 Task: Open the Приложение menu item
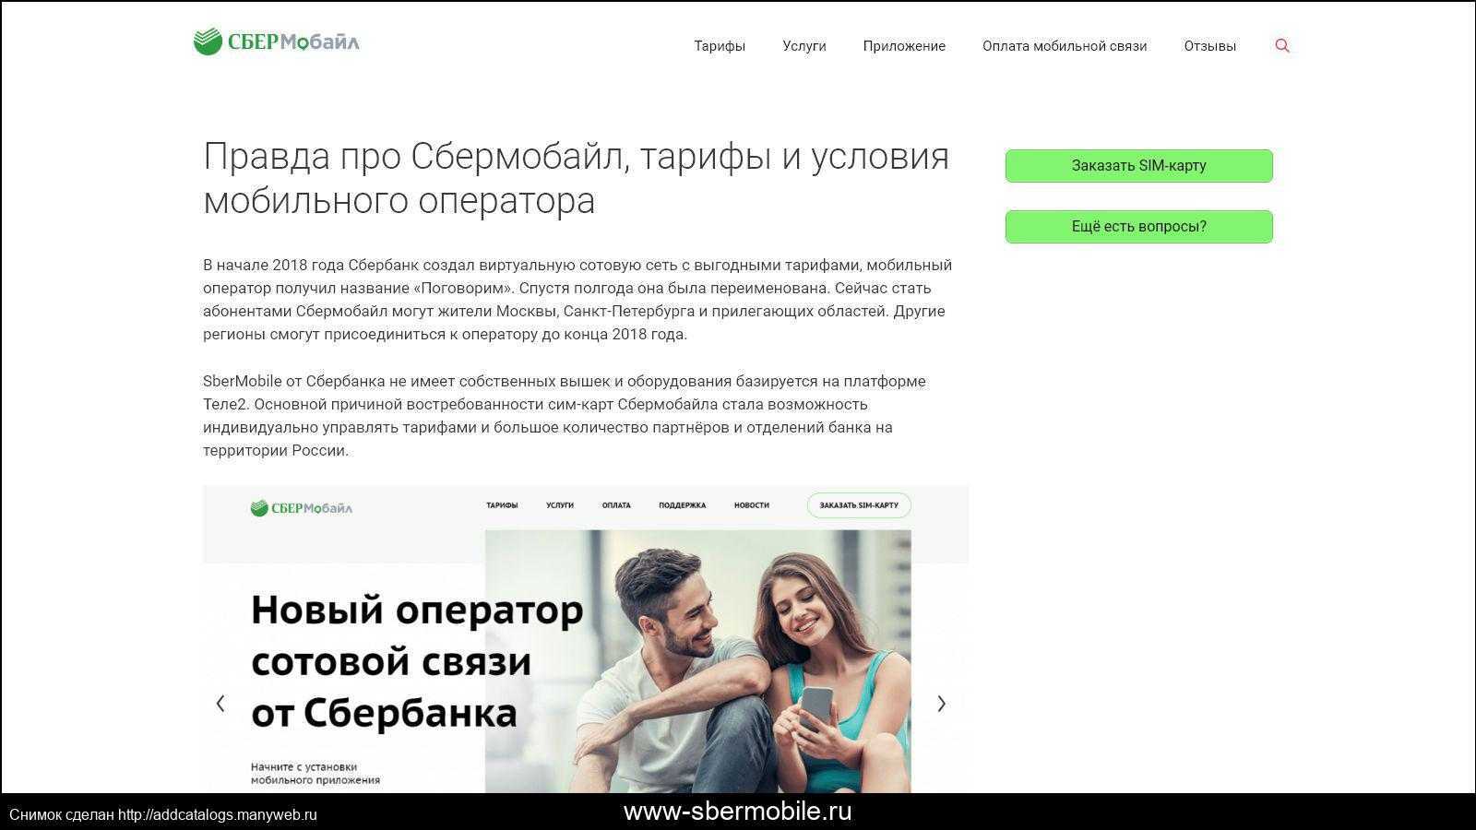(904, 46)
